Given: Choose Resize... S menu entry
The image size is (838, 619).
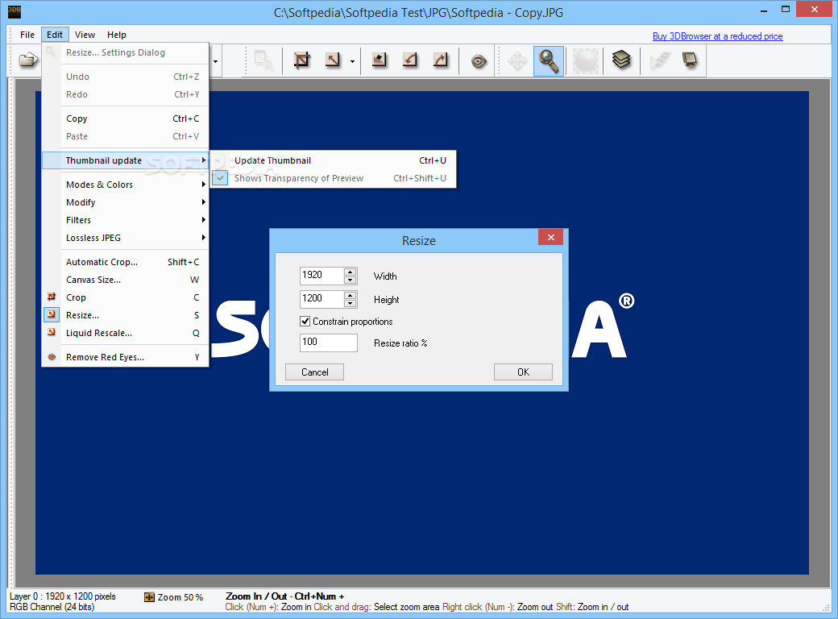Looking at the screenshot, I should click(x=125, y=315).
